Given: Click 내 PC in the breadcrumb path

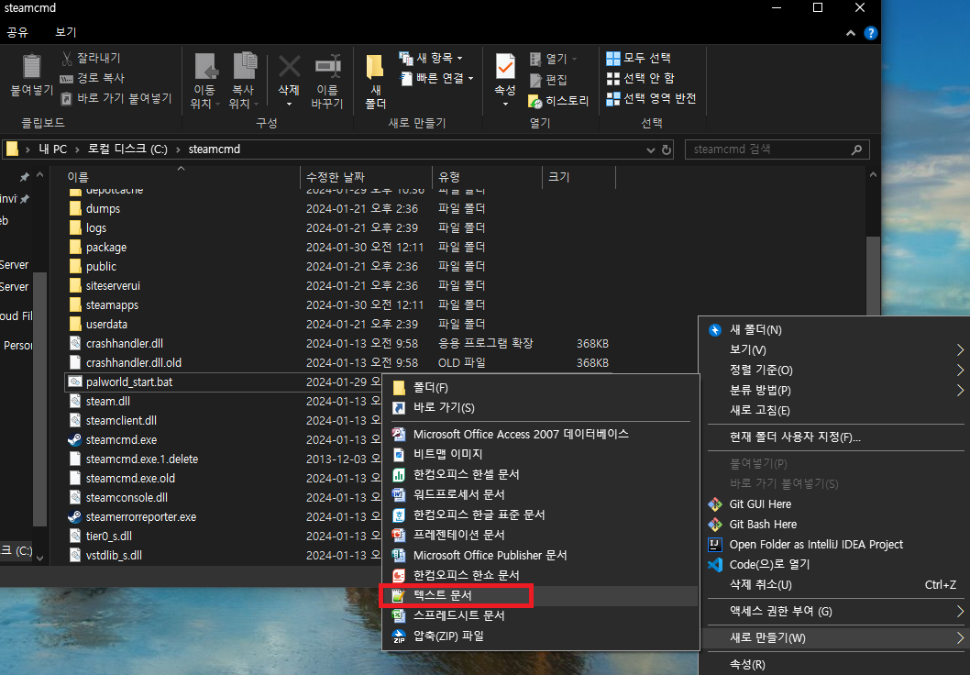Looking at the screenshot, I should 52,149.
